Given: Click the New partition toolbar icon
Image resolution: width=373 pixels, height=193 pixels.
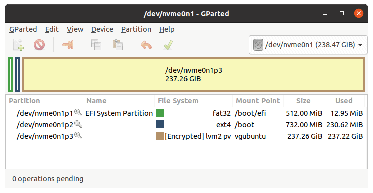Looking at the screenshot, I should tap(18, 45).
